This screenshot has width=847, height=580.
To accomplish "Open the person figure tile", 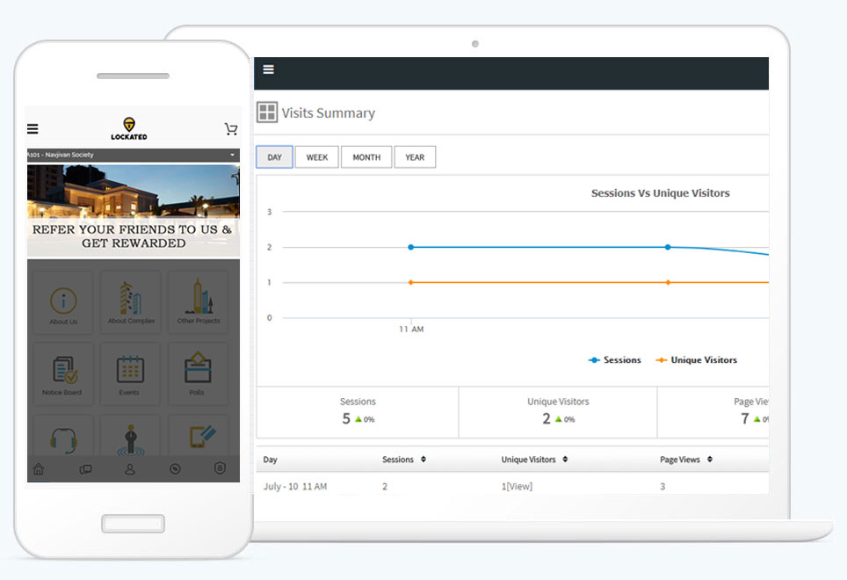I will tap(131, 437).
